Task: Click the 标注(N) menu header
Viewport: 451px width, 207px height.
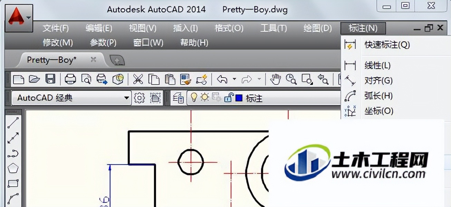Action: (363, 28)
